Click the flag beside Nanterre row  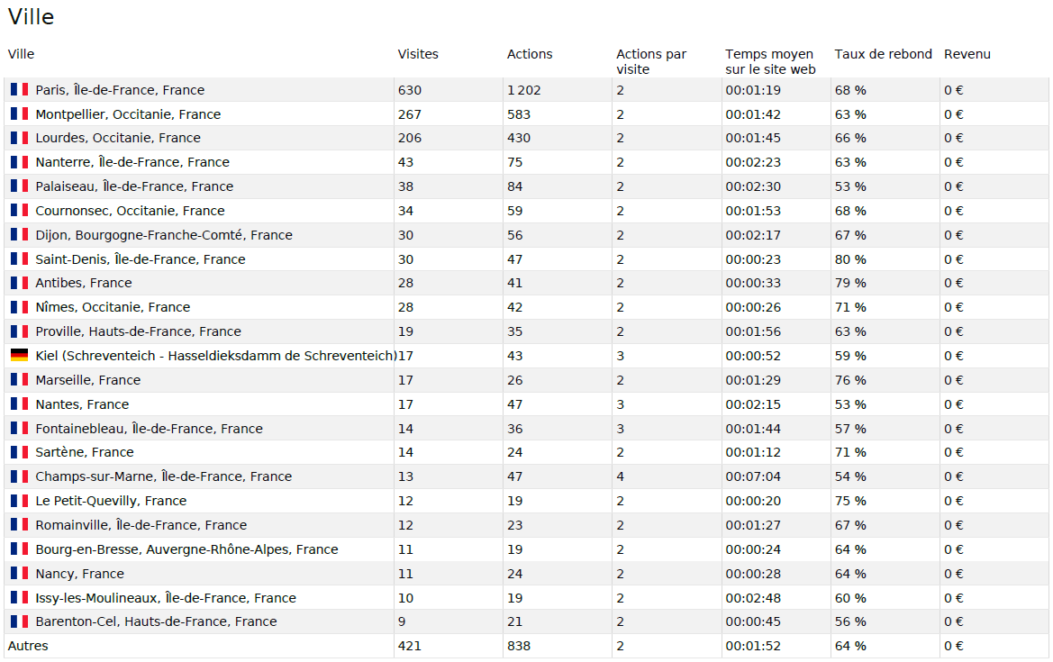pos(19,162)
